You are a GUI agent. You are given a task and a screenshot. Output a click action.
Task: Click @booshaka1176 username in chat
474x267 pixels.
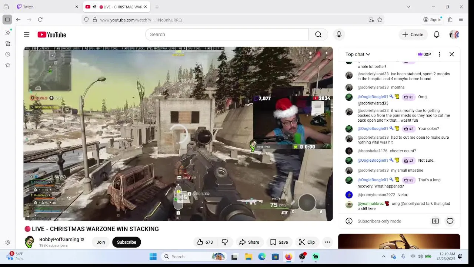coord(372,151)
